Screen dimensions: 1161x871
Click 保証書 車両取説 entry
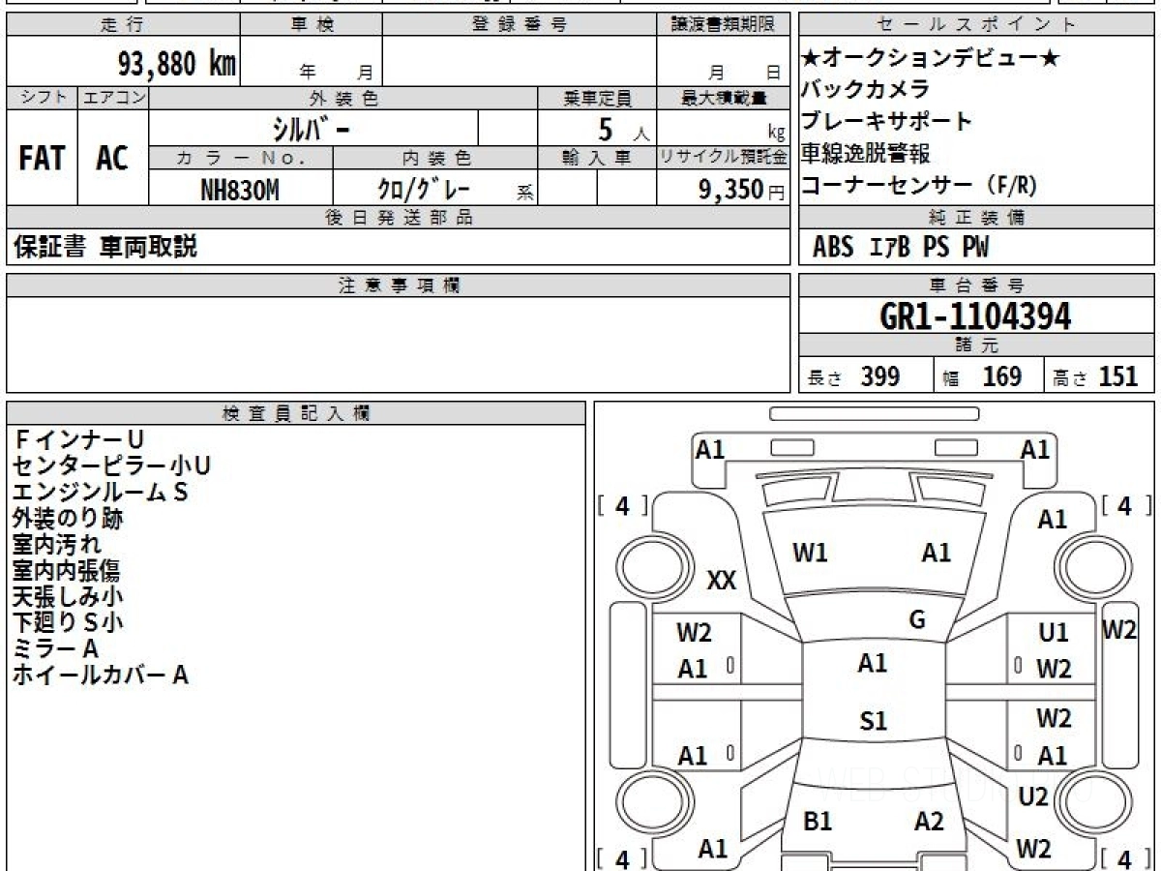[104, 247]
